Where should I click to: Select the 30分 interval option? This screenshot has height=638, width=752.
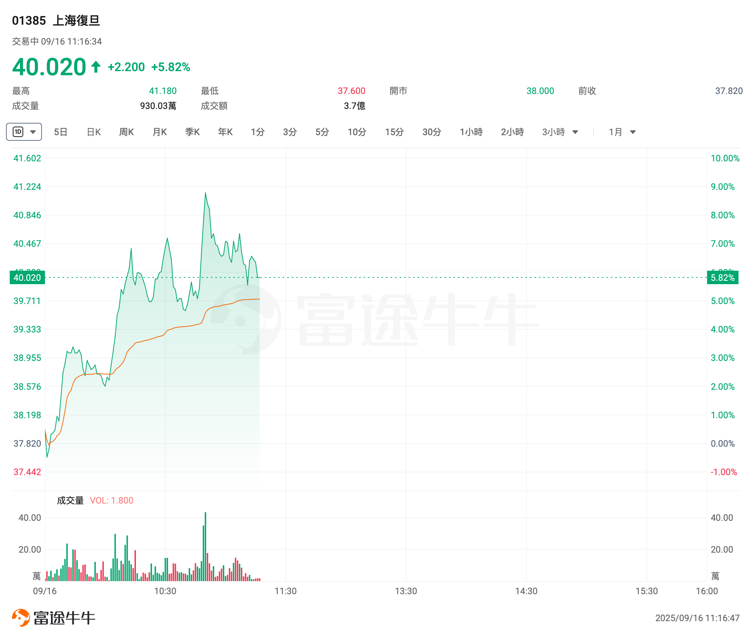tap(432, 132)
